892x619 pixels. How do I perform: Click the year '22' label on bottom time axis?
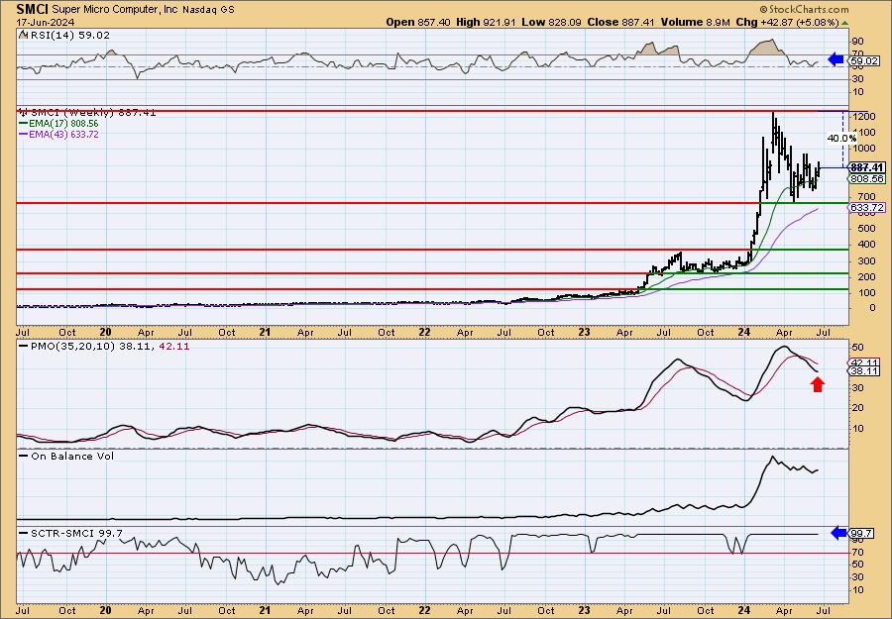424,610
